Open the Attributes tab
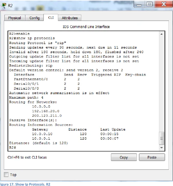173x186 pixels. [70, 18]
